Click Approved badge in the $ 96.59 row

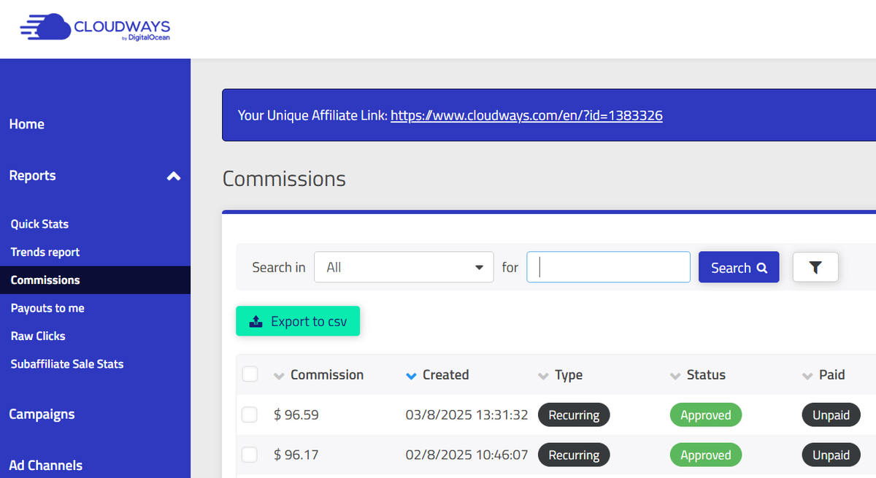[706, 415]
